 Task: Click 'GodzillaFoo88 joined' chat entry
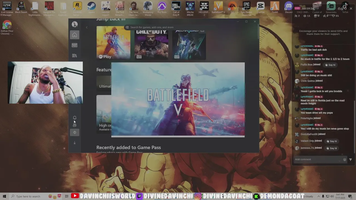pyautogui.click(x=313, y=134)
